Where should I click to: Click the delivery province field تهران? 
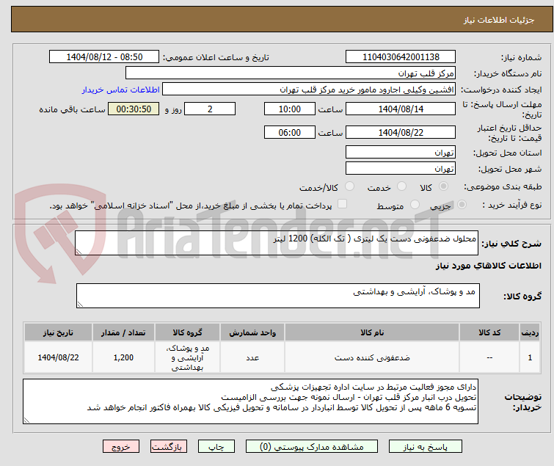[x=401, y=152]
